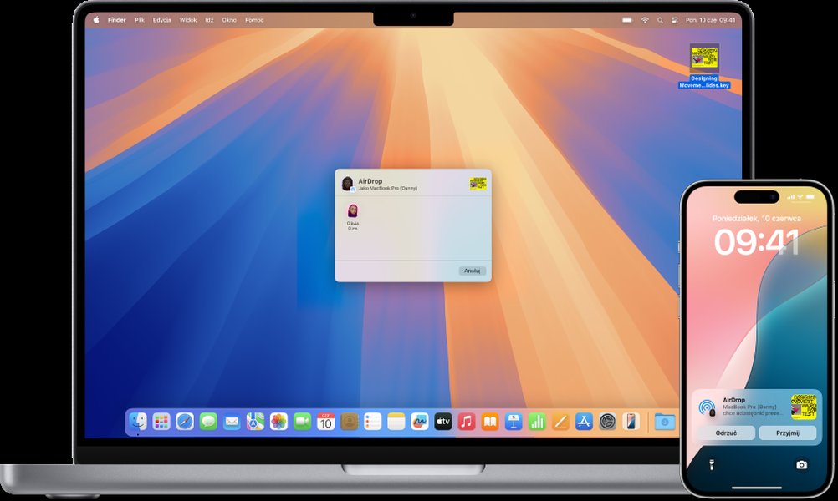The image size is (838, 501).
Task: Tap the AirDrop icon in the iPhone notification
Action: (x=707, y=408)
